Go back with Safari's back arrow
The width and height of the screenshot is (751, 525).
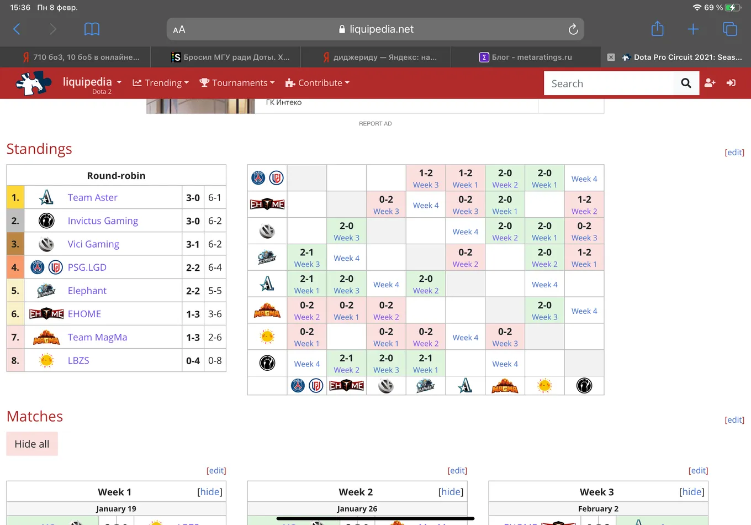click(x=17, y=29)
